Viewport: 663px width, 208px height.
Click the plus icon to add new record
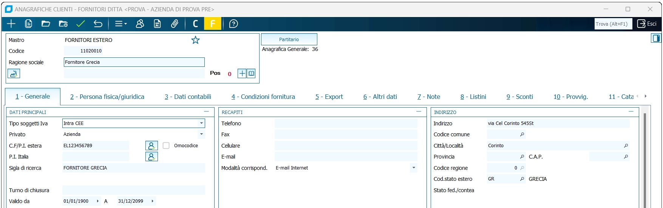pos(11,24)
